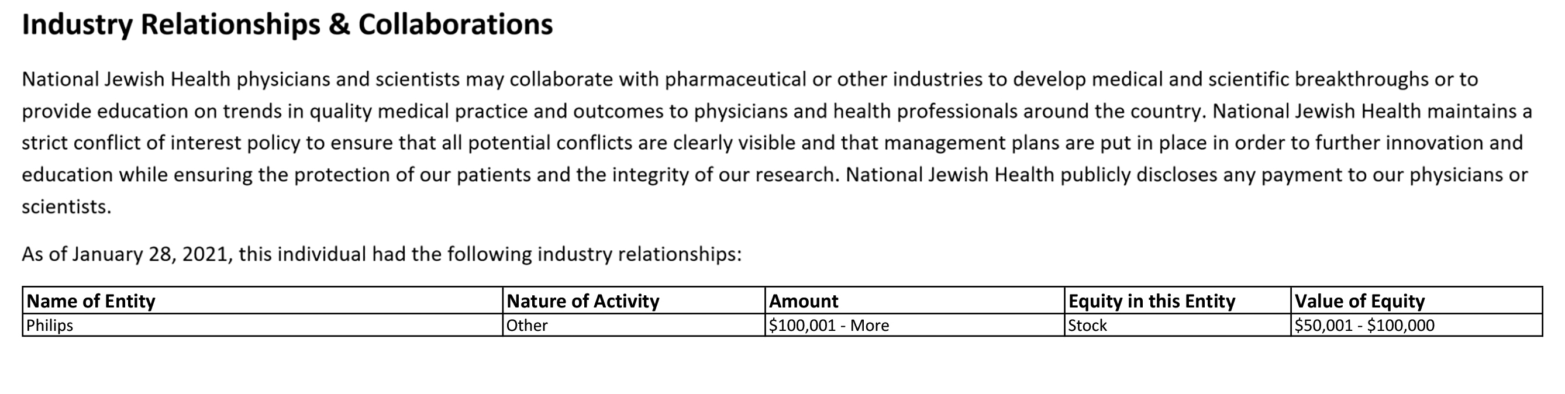Image resolution: width=1565 pixels, height=394 pixels.
Task: Click the phrase management plans in paragraph
Action: coord(984,143)
